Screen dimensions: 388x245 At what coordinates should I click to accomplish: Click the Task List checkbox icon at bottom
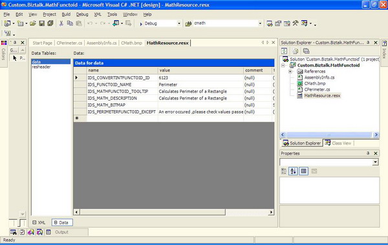point(22,232)
